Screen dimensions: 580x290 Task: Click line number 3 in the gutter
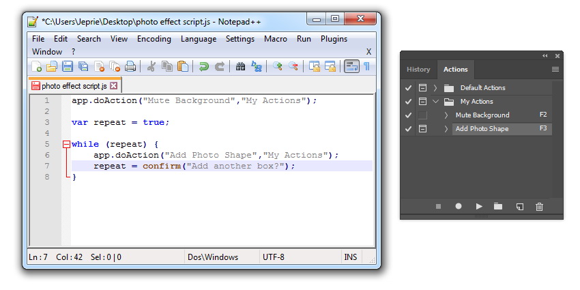[x=46, y=122]
